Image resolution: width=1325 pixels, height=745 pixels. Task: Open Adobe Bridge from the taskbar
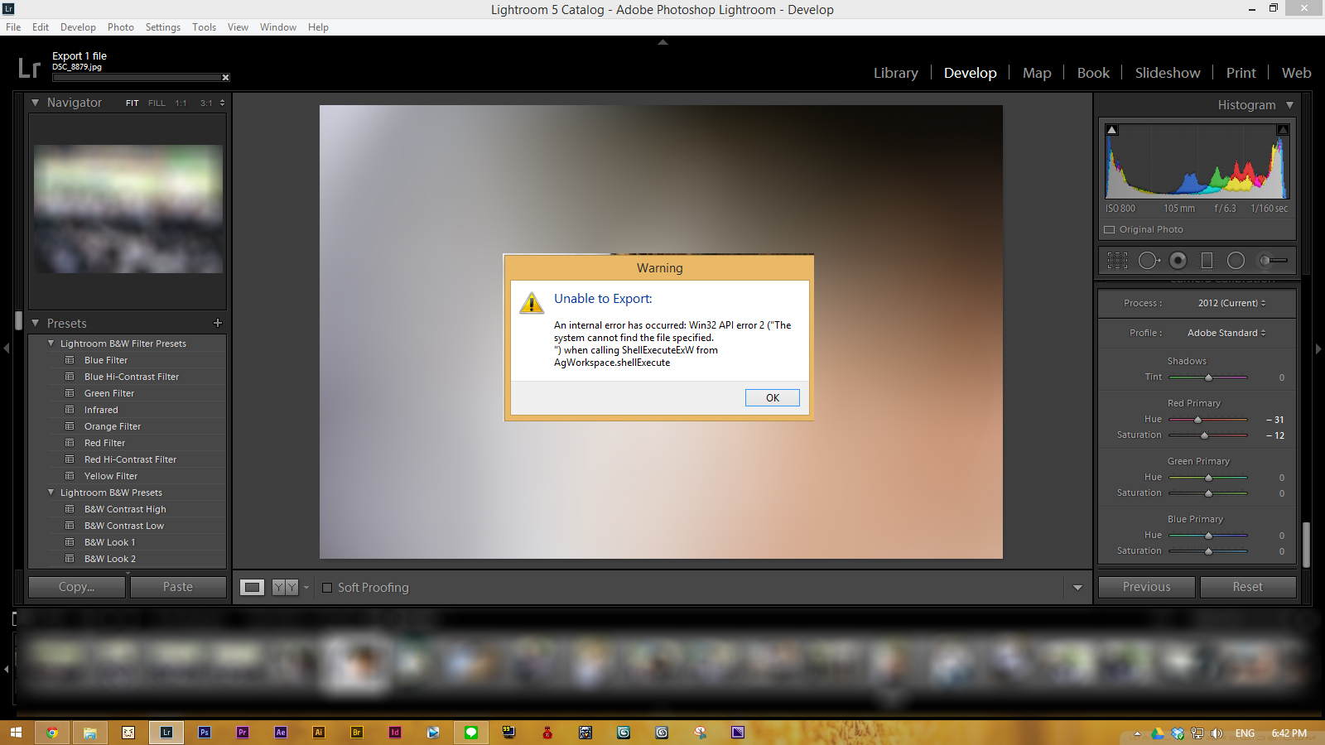click(357, 733)
